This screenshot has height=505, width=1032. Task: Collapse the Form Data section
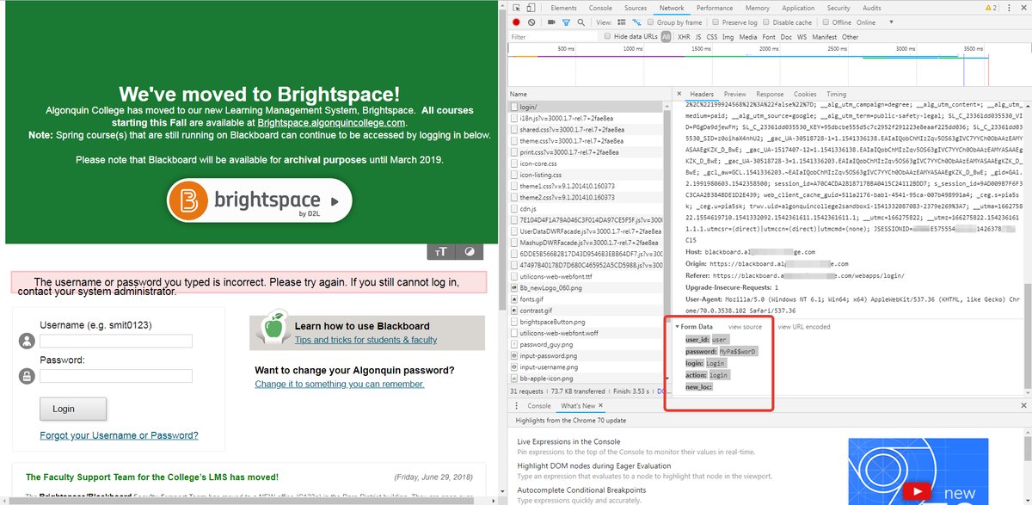[x=678, y=327]
